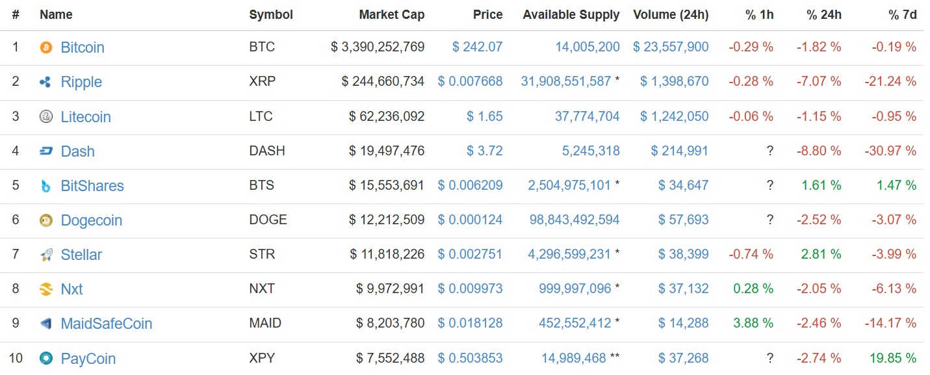Click PayCoin price $ 0.503853
930x375 pixels.
(x=471, y=357)
